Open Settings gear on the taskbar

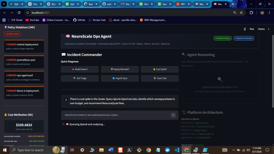[82, 150]
